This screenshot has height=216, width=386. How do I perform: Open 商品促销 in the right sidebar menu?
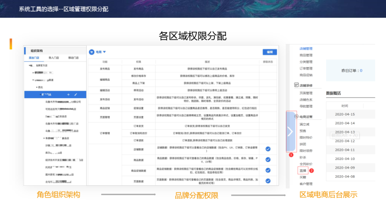(x=306, y=75)
